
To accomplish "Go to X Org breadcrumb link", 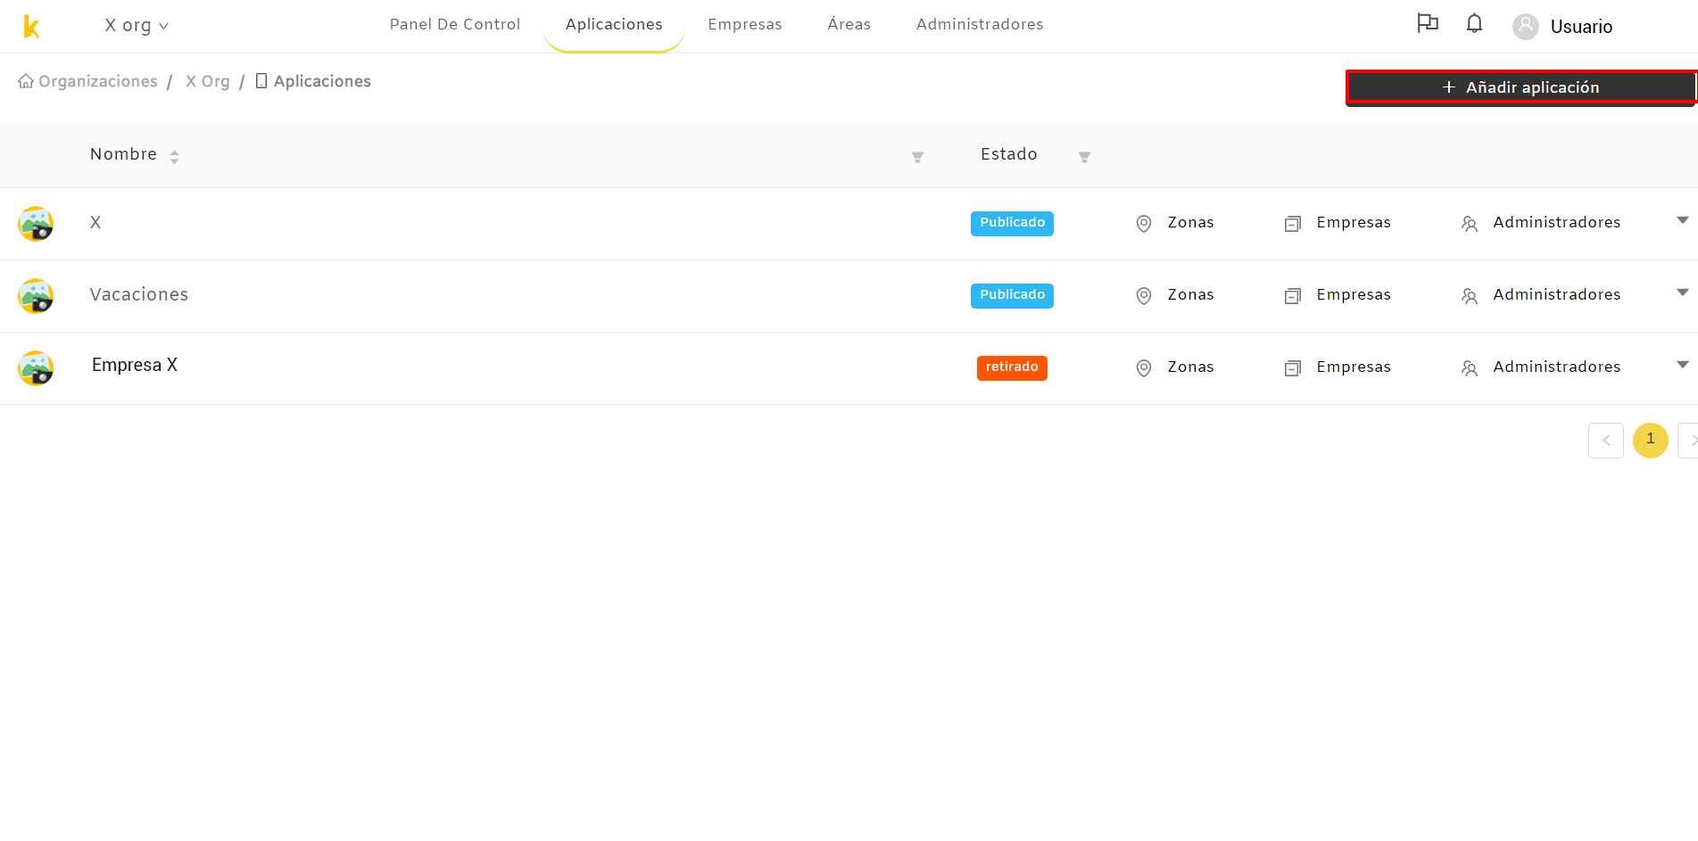I will click(208, 81).
